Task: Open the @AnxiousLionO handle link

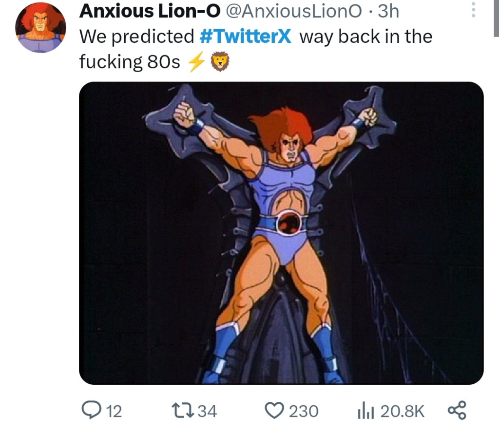Action: tap(294, 11)
